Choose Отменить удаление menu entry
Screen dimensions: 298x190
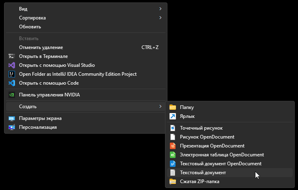41,47
